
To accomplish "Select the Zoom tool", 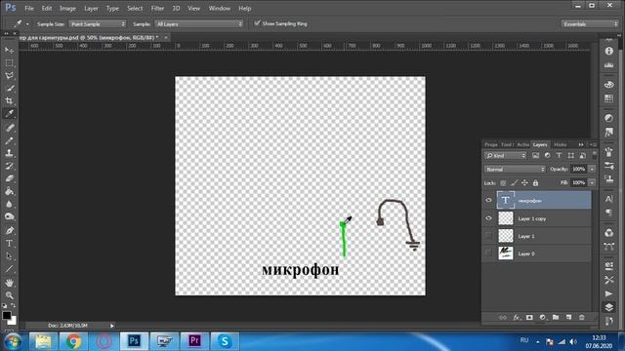I will pos(9,295).
